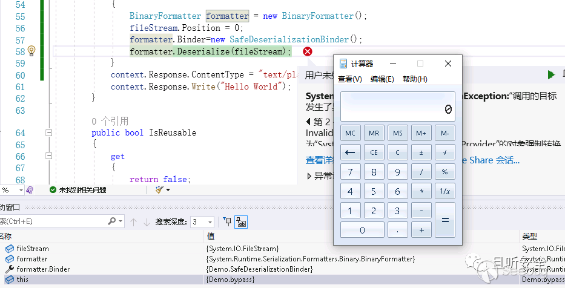
Task: Open the search depth dropdown
Action: tap(210, 223)
